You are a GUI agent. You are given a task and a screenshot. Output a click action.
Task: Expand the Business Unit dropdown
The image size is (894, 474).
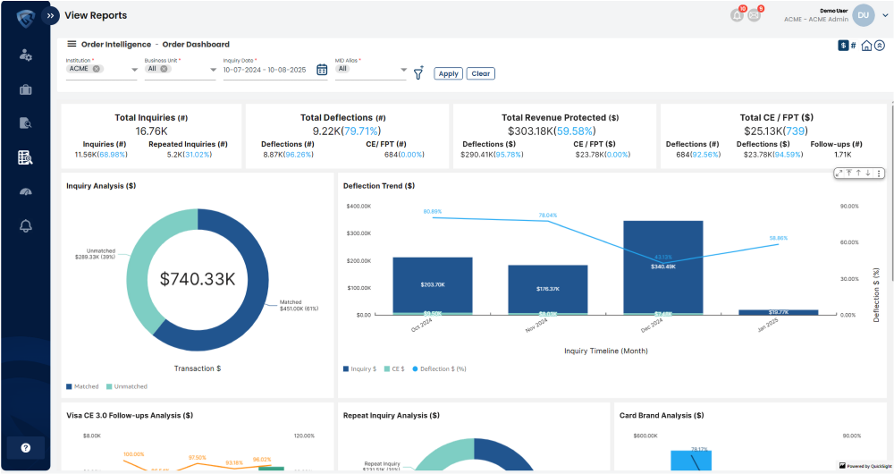(212, 70)
